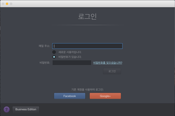
Task: Focus the 메일 주소 email input field
Action: 87,46
